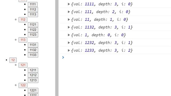The height and width of the screenshot is (96, 171).
Task: Click 'depth: 0' text in console
Action: pyautogui.click(x=101, y=35)
